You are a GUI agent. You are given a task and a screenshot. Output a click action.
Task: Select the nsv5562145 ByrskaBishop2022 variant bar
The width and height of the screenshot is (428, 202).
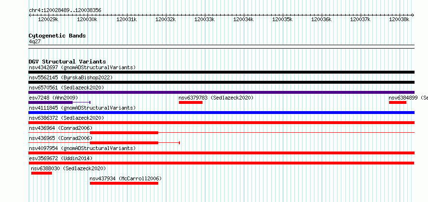(x=221, y=82)
